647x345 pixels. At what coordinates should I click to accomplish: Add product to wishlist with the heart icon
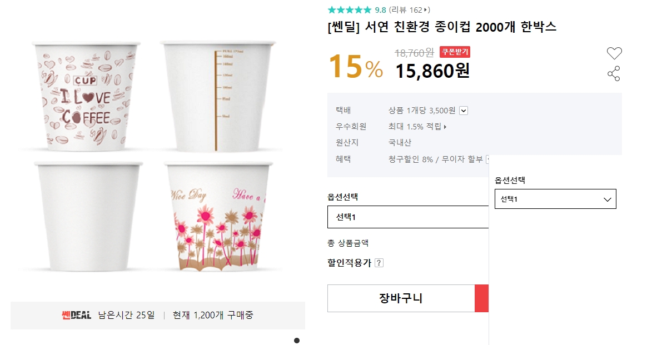(x=614, y=53)
